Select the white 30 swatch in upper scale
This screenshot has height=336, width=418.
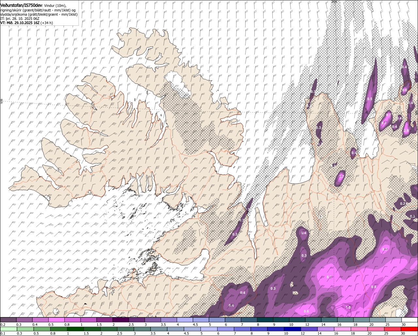click(410, 320)
